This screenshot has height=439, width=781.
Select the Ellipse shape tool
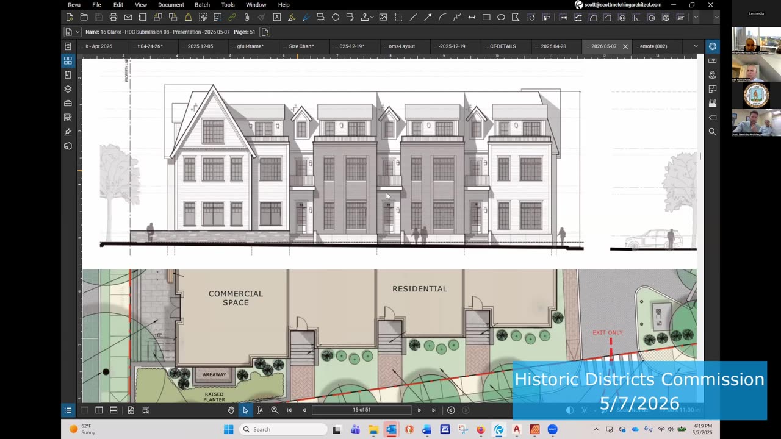click(x=501, y=17)
